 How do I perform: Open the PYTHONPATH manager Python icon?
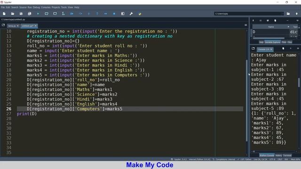pyautogui.click(x=140, y=14)
